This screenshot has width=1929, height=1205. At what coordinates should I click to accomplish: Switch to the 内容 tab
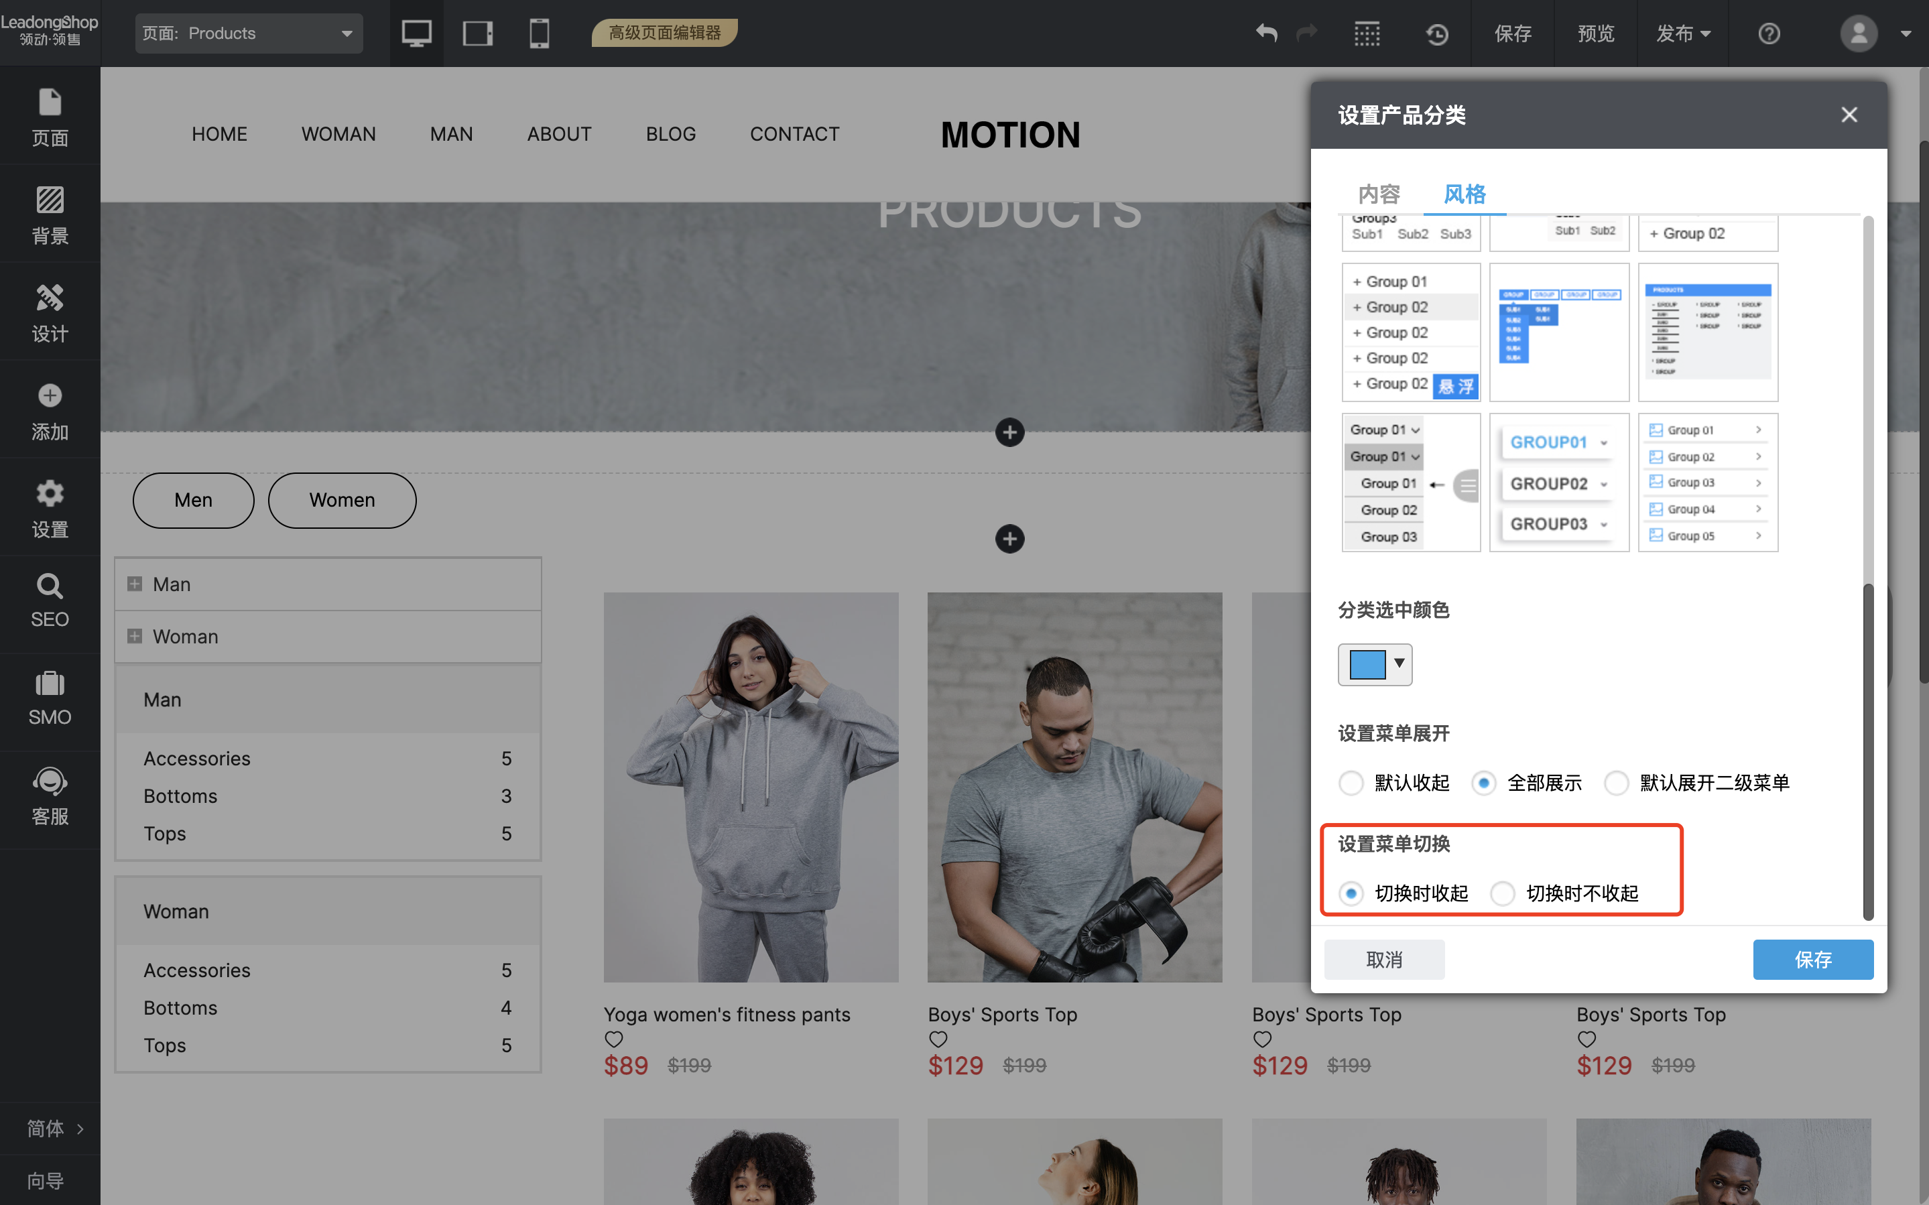pyautogui.click(x=1379, y=194)
